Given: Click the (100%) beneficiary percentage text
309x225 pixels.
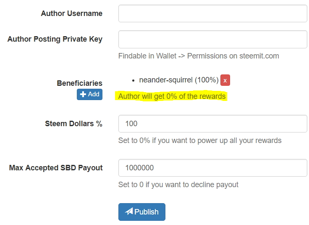Looking at the screenshot, I should pos(207,80).
